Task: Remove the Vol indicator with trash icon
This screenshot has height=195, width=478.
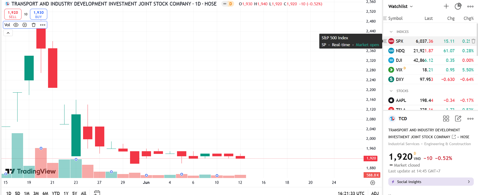Action: click(x=34, y=25)
